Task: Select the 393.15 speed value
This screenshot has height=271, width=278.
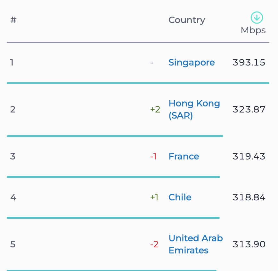Action: [249, 62]
